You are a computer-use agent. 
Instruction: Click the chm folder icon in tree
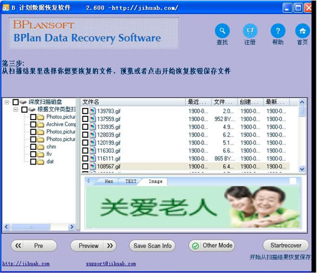click(41, 147)
